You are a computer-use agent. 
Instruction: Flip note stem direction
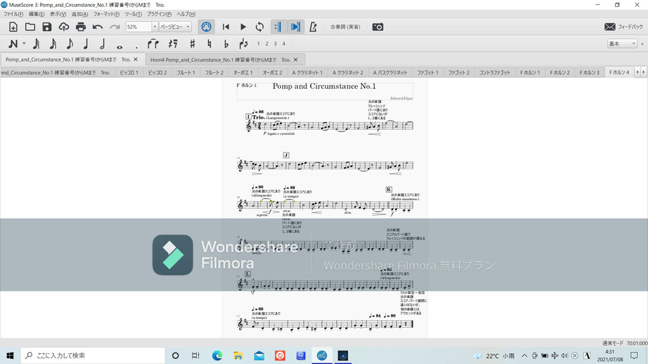244,43
